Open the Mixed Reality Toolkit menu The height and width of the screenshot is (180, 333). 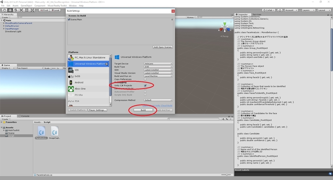point(57,6)
